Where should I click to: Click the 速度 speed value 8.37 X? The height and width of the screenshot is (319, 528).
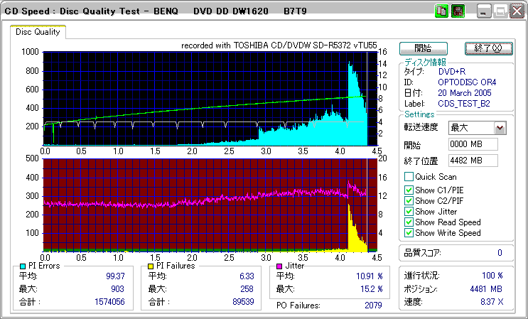[492, 302]
